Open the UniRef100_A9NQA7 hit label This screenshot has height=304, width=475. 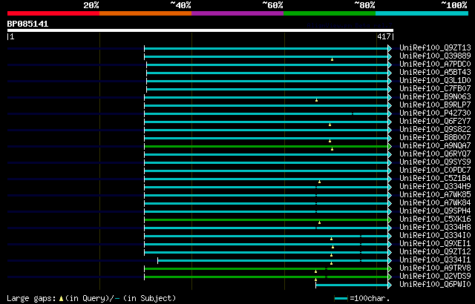(435, 146)
